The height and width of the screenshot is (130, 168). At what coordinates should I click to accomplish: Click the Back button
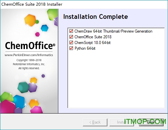(95, 122)
